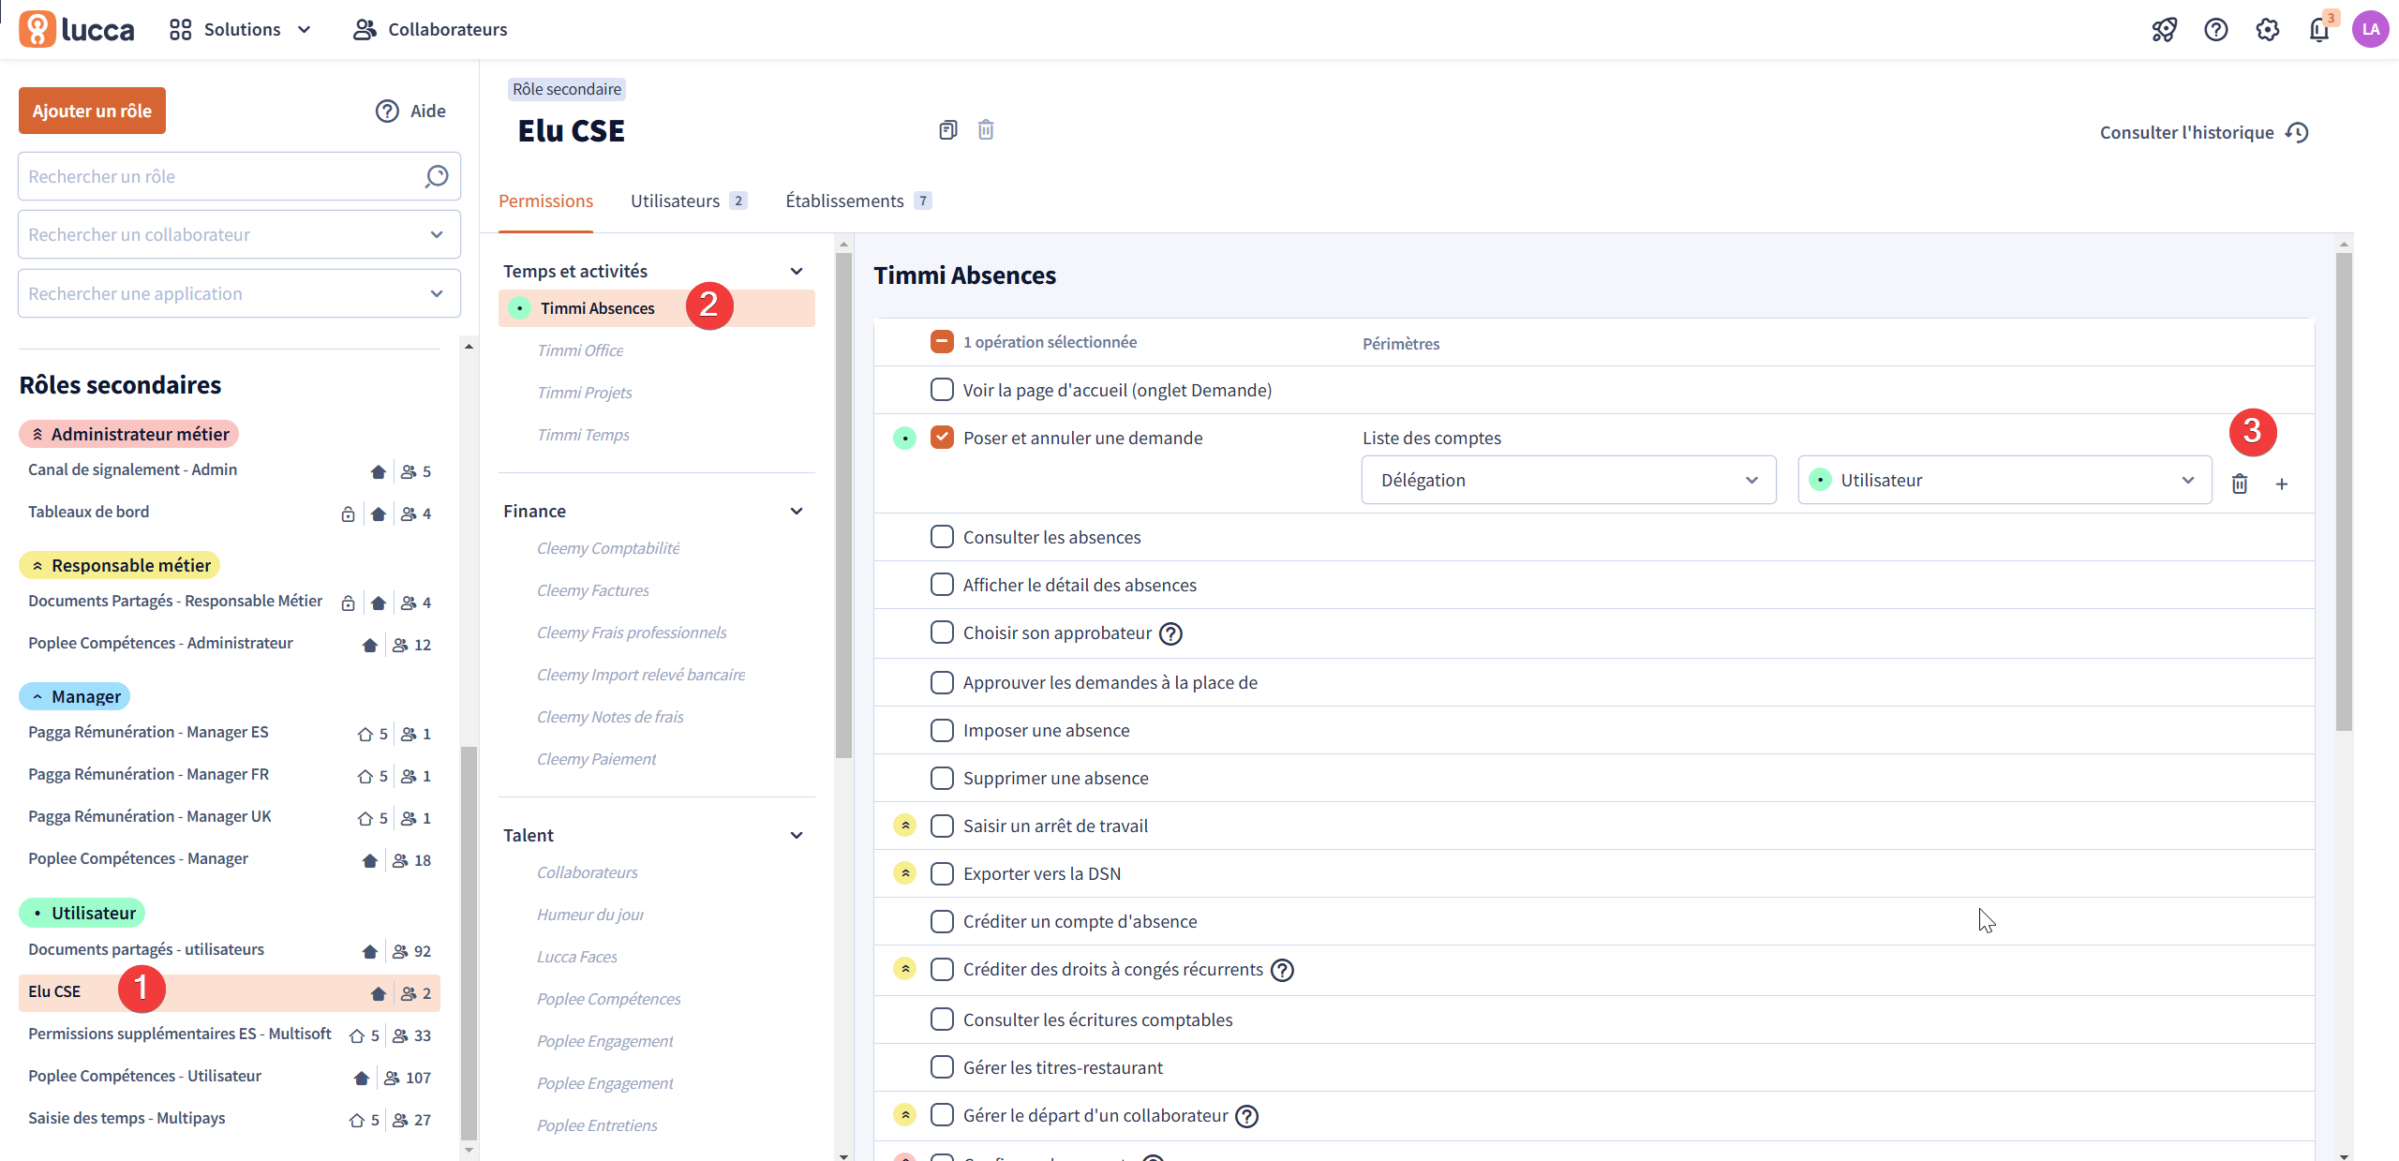Open the settings gear icon
The height and width of the screenshot is (1161, 2399).
coord(2267,30)
